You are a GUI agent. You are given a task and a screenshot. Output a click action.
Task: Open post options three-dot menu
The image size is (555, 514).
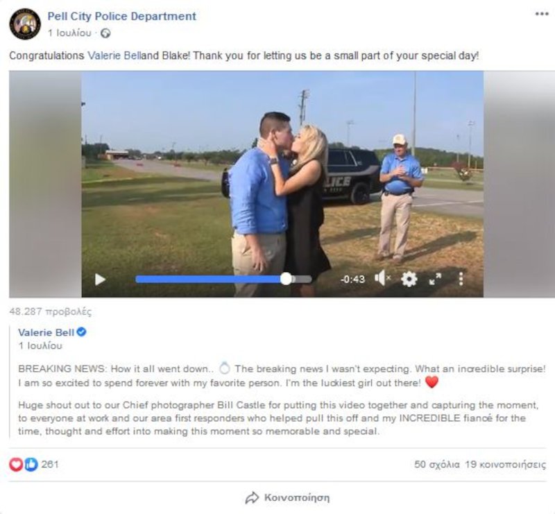542,14
